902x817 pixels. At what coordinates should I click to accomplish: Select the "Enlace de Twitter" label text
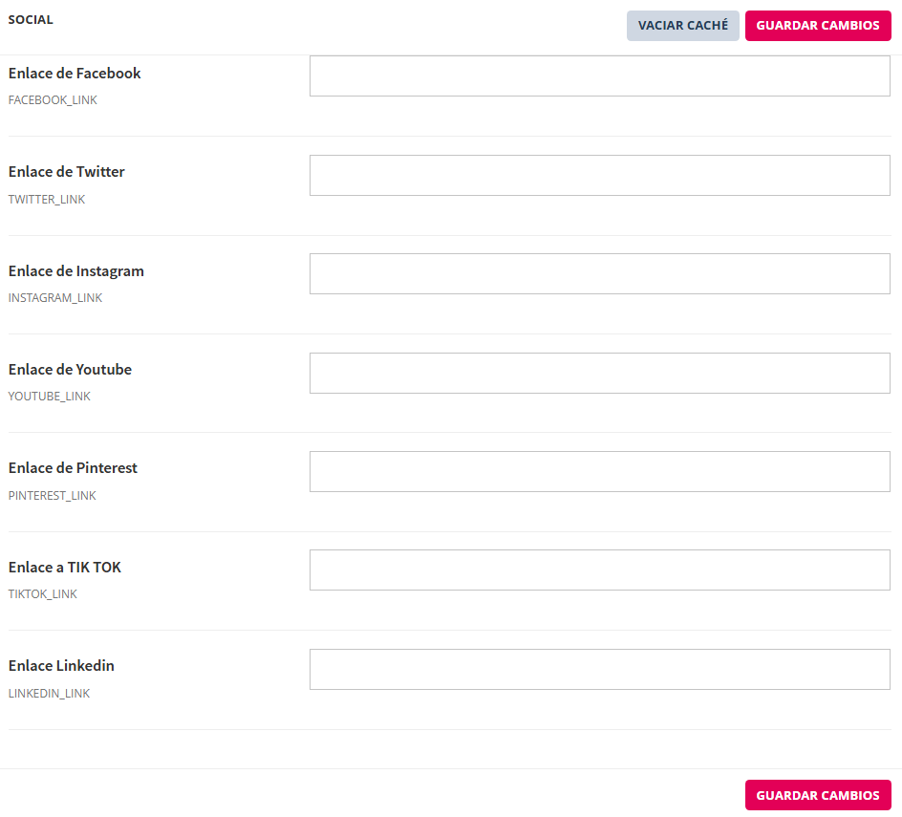(x=67, y=172)
